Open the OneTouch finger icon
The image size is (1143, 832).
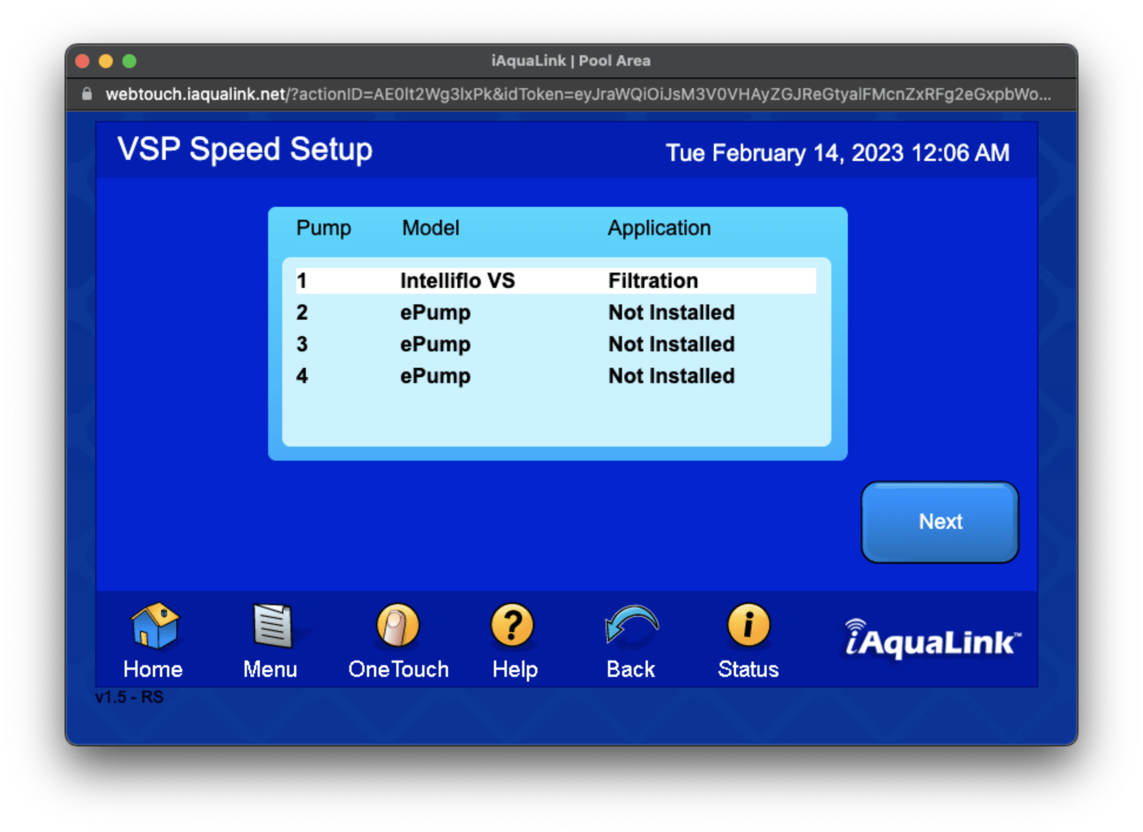click(398, 626)
